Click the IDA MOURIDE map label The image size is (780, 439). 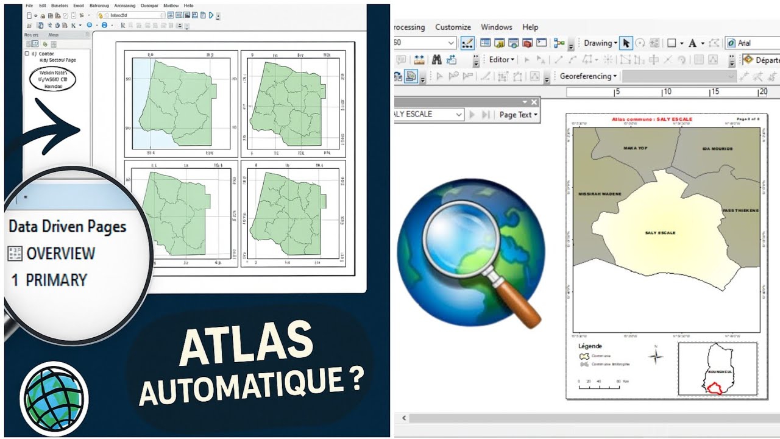coord(717,149)
